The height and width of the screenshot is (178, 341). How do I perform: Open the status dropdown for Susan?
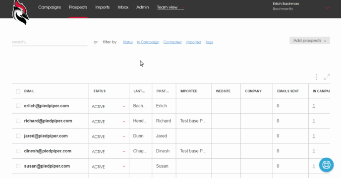[124, 167]
